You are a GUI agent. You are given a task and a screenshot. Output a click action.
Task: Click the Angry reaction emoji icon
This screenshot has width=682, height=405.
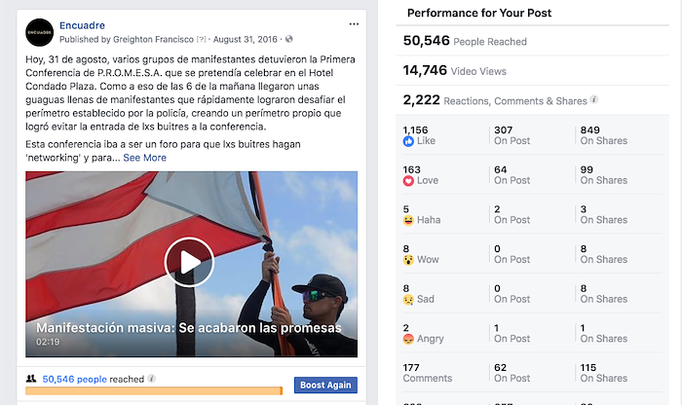(408, 339)
